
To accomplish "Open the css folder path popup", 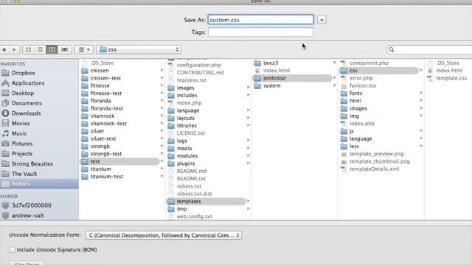I will coord(139,49).
